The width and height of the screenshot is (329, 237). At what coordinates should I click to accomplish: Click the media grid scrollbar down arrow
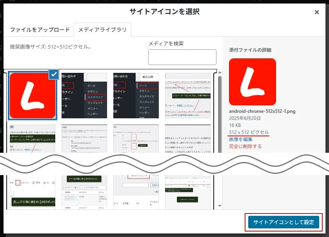[220, 206]
